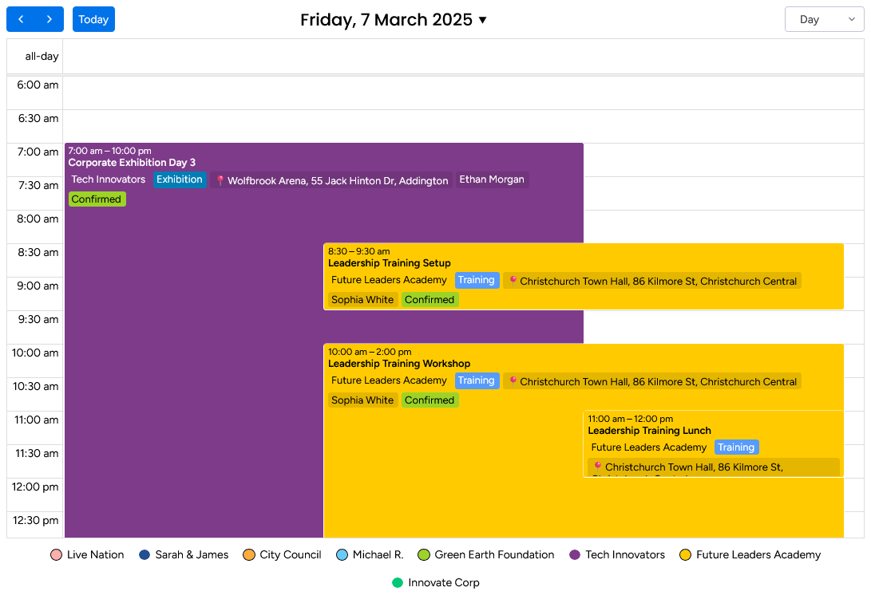Click the Exhibition tag on Corporate Exhibition
This screenshot has height=603, width=871.
[180, 179]
